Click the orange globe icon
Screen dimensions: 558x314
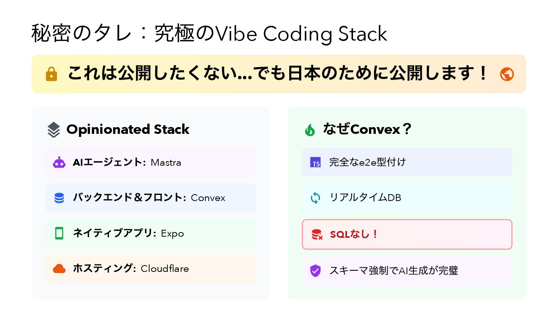(x=507, y=74)
